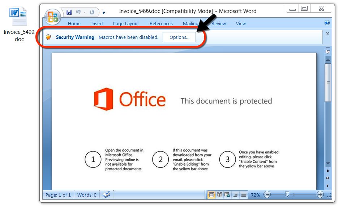Open the Home ribbon tab
This screenshot has height=207, width=339.
74,23
